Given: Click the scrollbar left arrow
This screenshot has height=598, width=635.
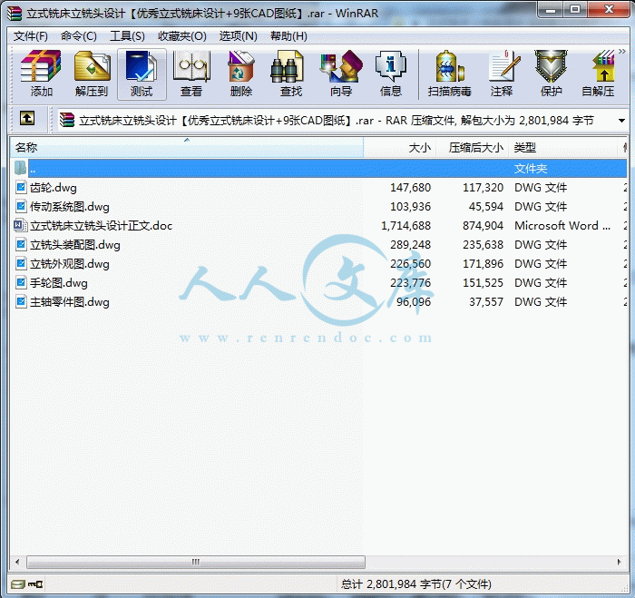Looking at the screenshot, I should (x=17, y=562).
